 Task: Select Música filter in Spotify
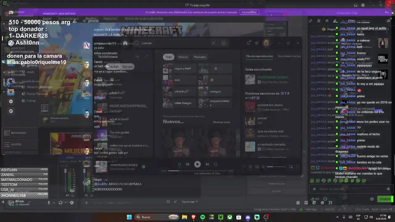tap(183, 57)
